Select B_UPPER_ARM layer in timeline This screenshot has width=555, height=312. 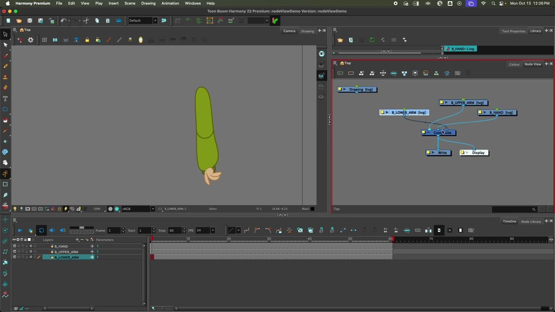click(66, 252)
